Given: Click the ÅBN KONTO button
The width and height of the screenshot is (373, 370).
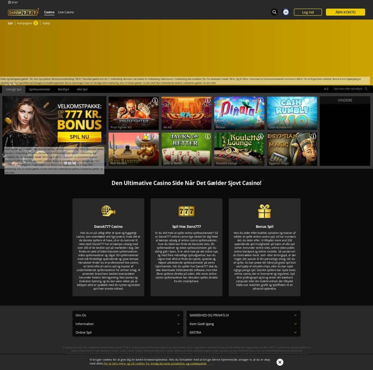Looking at the screenshot, I should click(345, 12).
